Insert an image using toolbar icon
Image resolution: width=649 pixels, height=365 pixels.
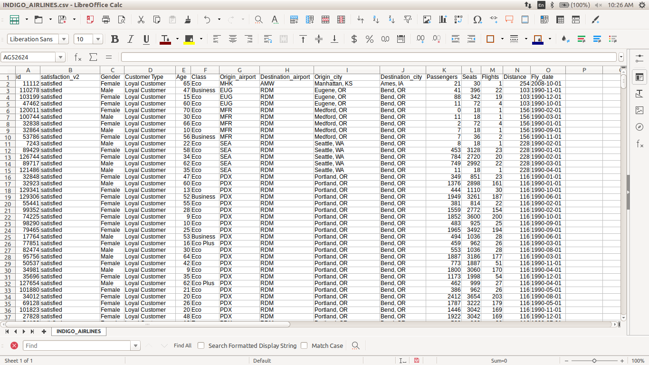[427, 19]
